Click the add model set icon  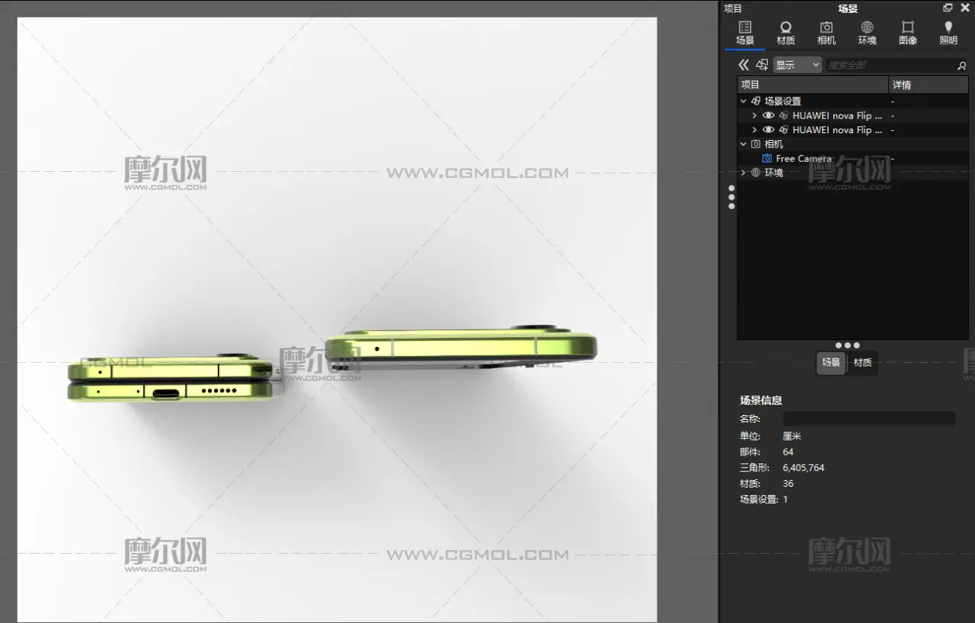762,65
